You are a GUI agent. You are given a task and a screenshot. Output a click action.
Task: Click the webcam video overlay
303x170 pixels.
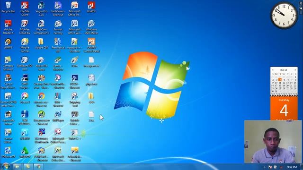(x=273, y=142)
